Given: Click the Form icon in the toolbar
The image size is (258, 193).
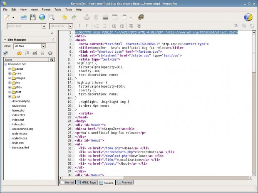Looking at the screenshot, I should [x=124, y=17].
